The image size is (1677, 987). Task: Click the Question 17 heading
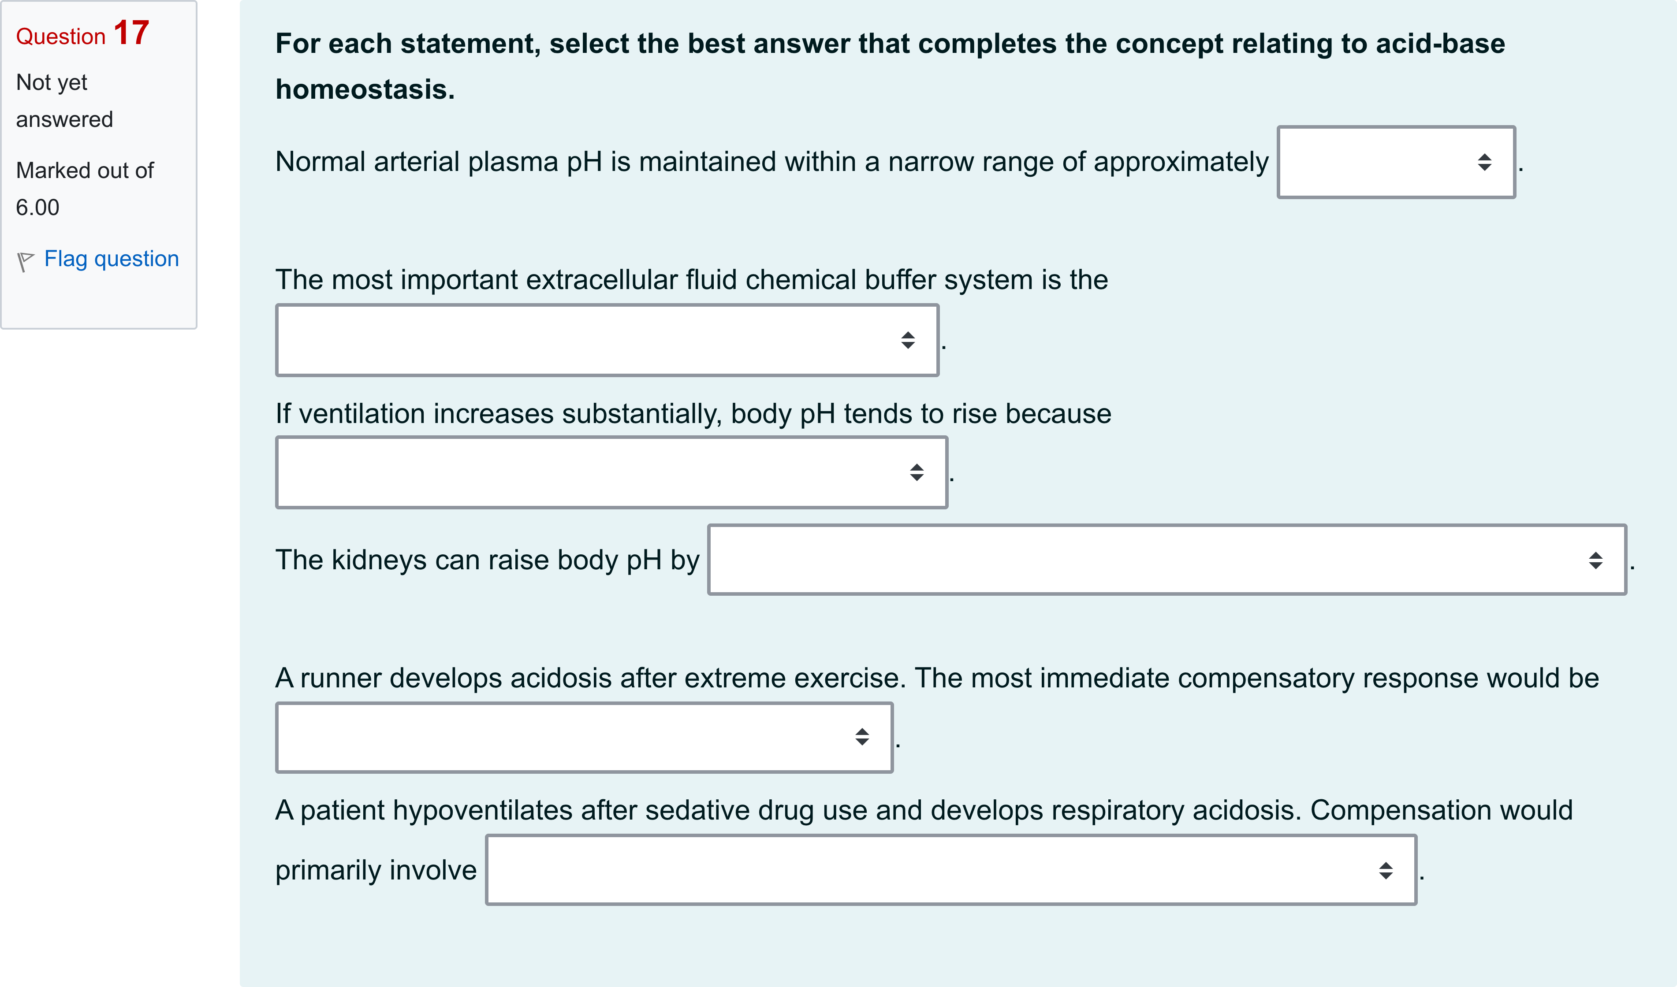tap(82, 33)
